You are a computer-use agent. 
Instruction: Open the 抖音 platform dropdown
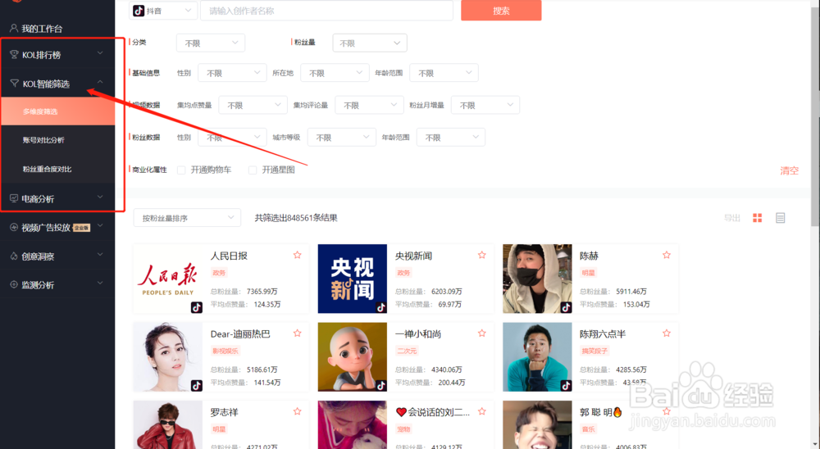click(163, 11)
